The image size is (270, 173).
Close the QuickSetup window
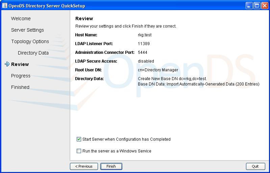265,6
